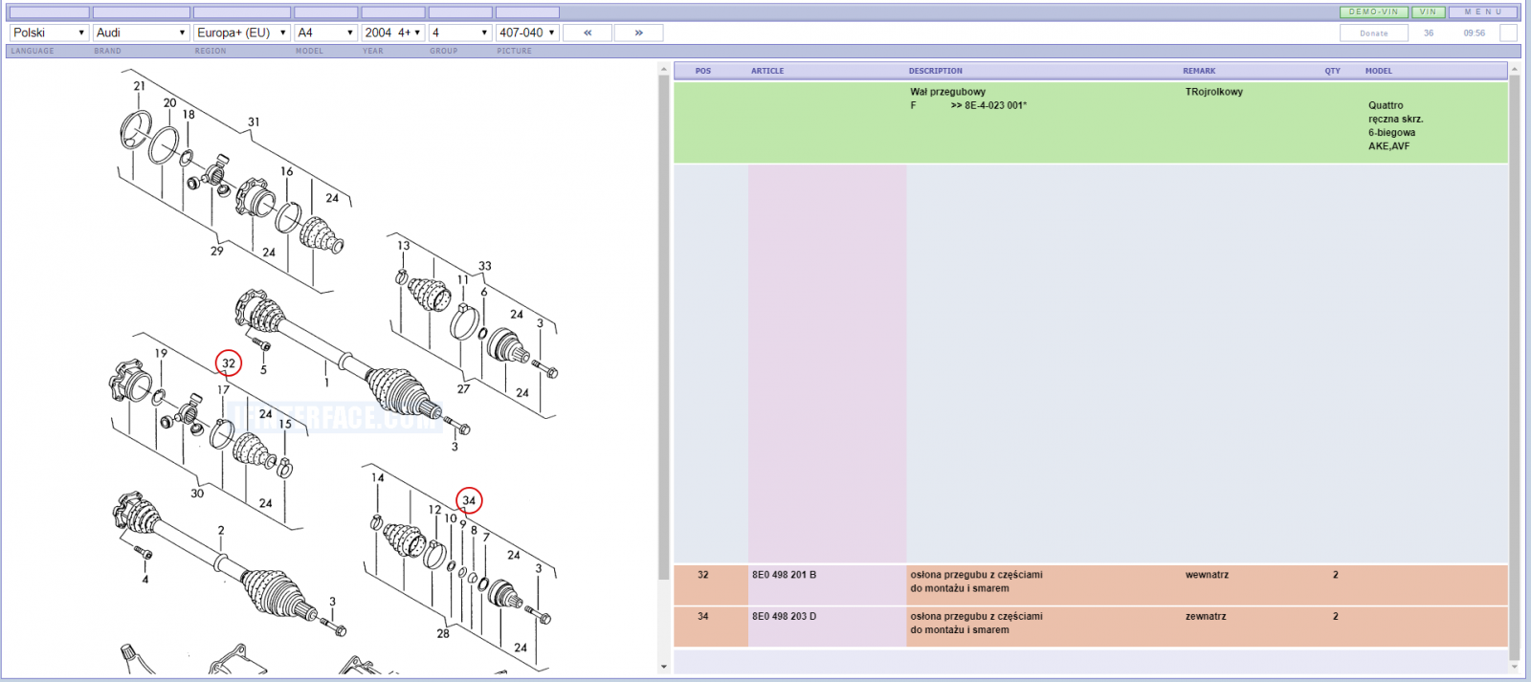Select circled part number 32 in diagram
Image resolution: width=1531 pixels, height=682 pixels.
229,363
